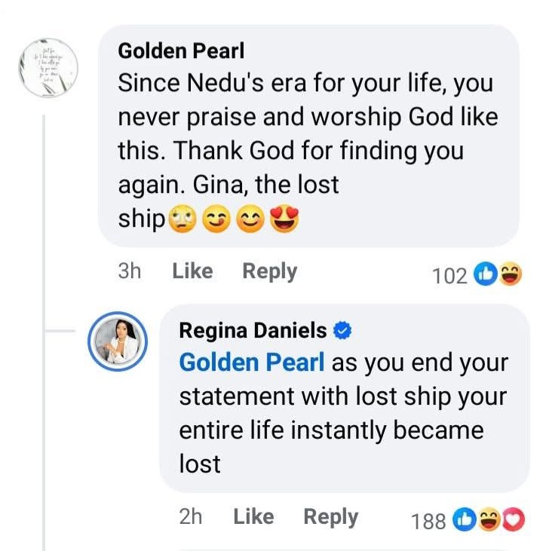Reply to Golden Pearl's comment
Viewport: 543px width, 551px height.
point(269,271)
